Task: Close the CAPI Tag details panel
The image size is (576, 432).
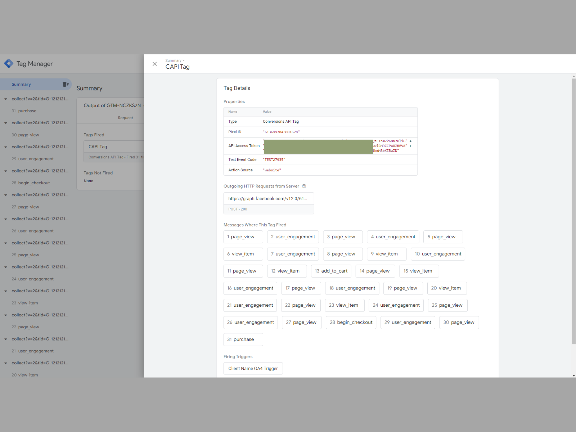Action: [155, 64]
